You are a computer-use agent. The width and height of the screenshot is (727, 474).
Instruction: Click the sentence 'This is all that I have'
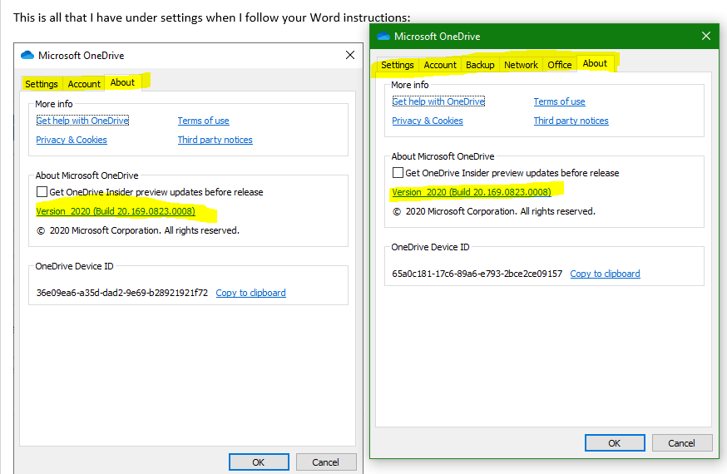[x=212, y=17]
